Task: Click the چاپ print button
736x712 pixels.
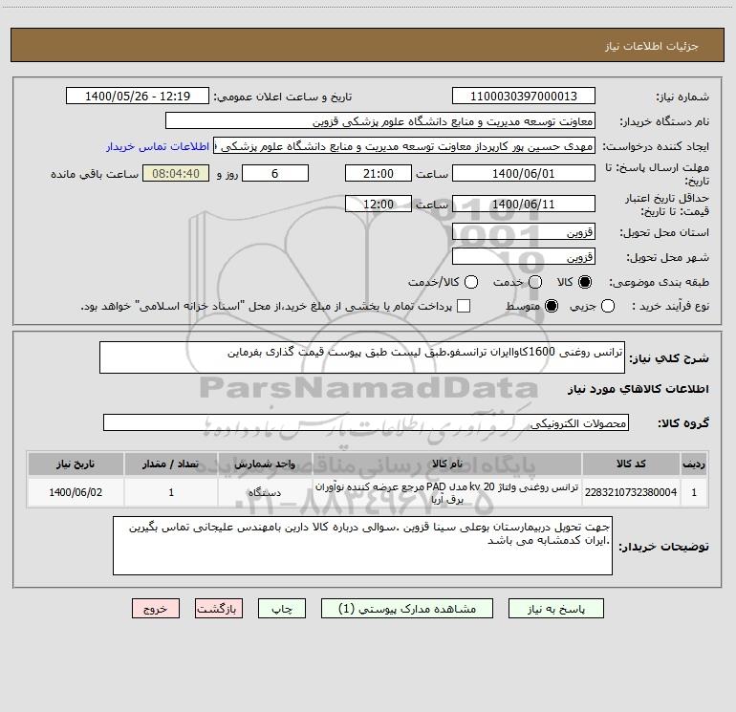Action: [x=282, y=608]
